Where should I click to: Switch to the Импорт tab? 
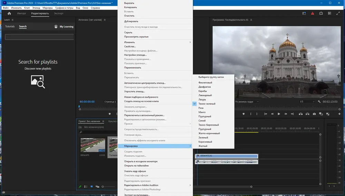pos(21,13)
